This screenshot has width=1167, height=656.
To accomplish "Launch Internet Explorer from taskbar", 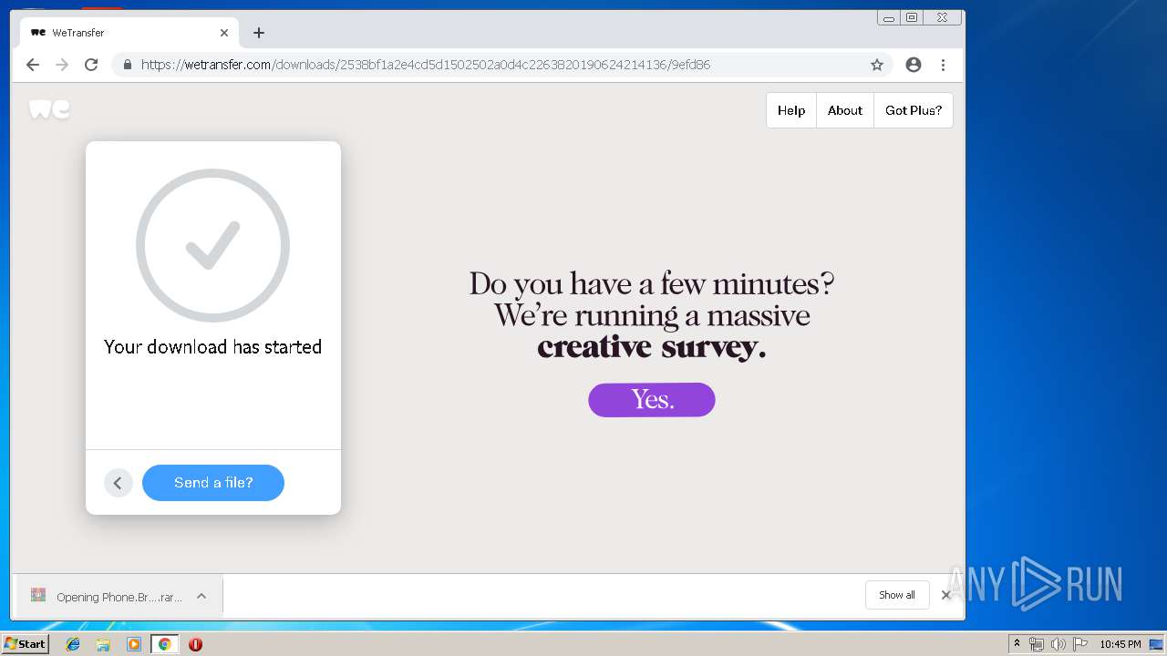I will coord(73,644).
